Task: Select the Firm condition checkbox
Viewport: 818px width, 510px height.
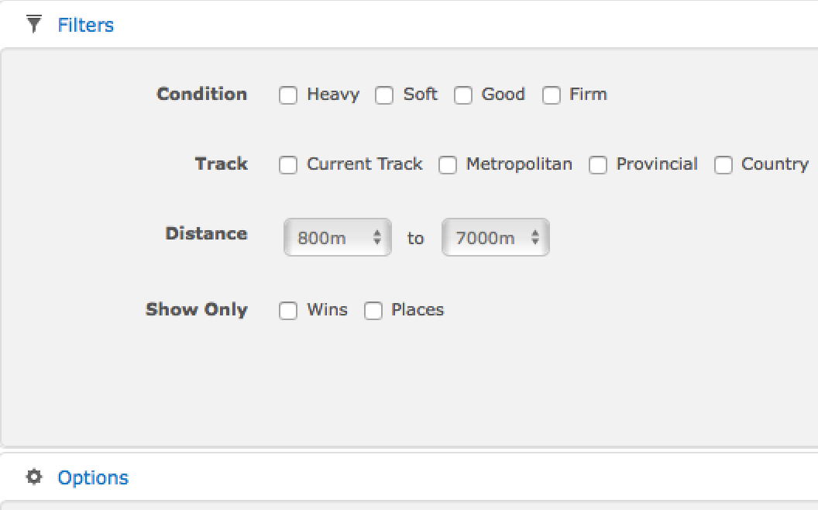Action: click(x=552, y=95)
